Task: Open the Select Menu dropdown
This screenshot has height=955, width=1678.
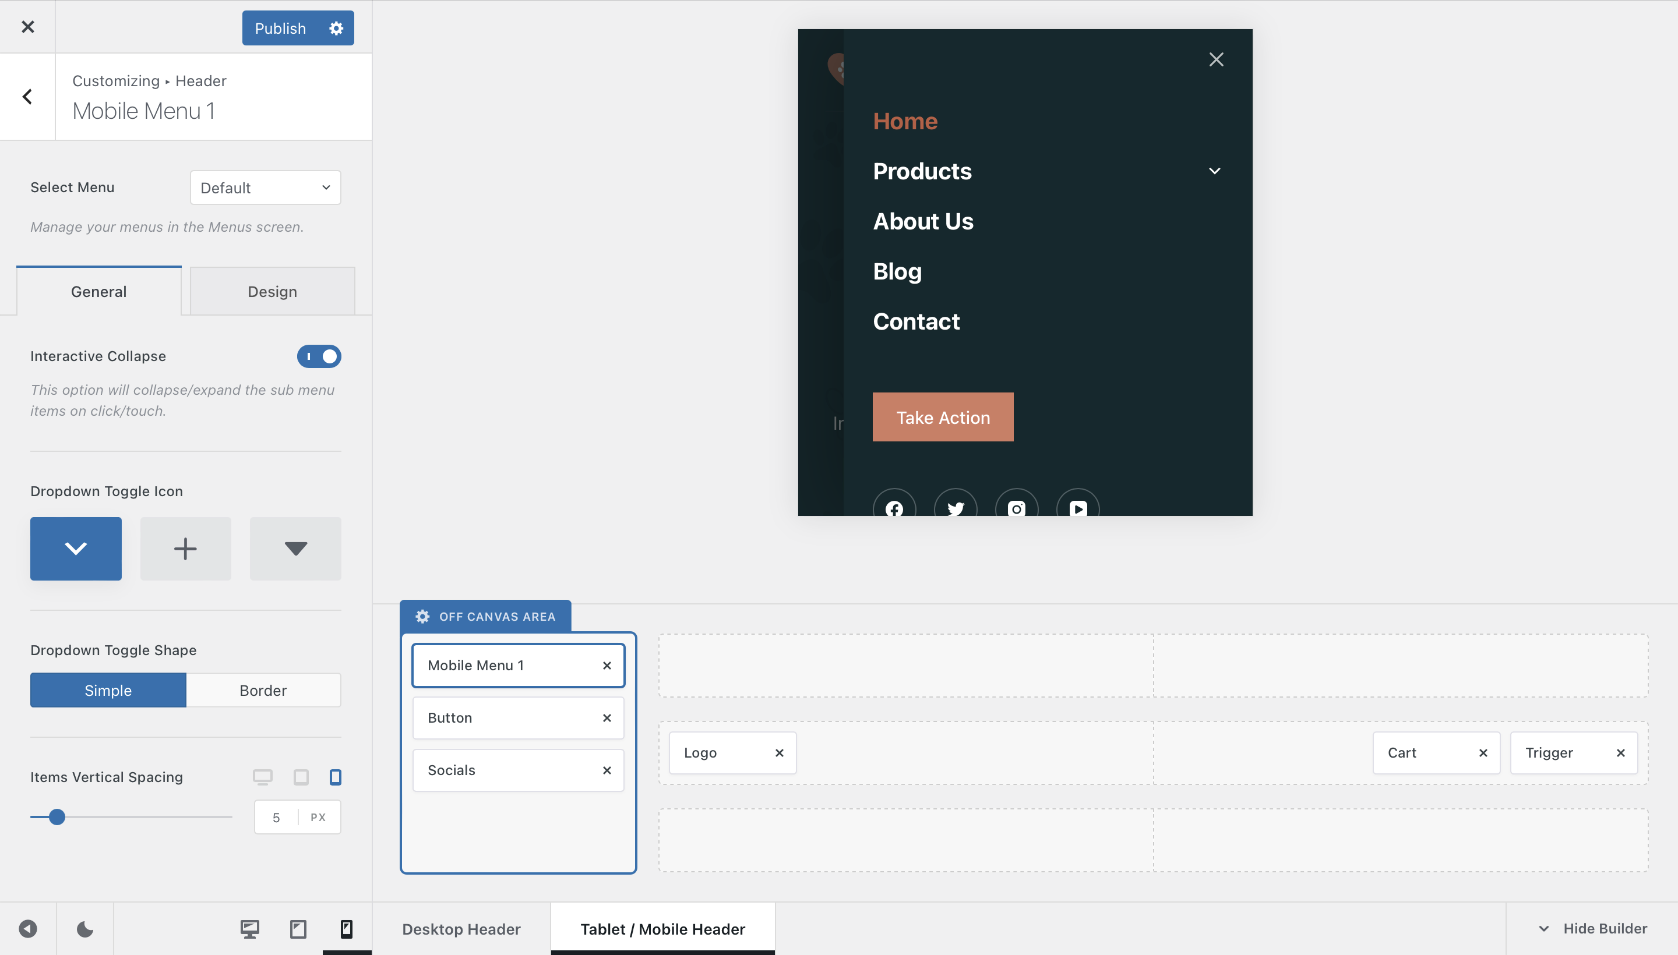Action: point(265,188)
